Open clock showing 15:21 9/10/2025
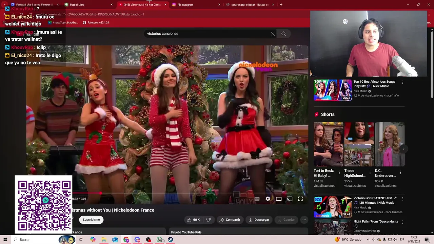This screenshot has height=244, width=434. pos(414,240)
